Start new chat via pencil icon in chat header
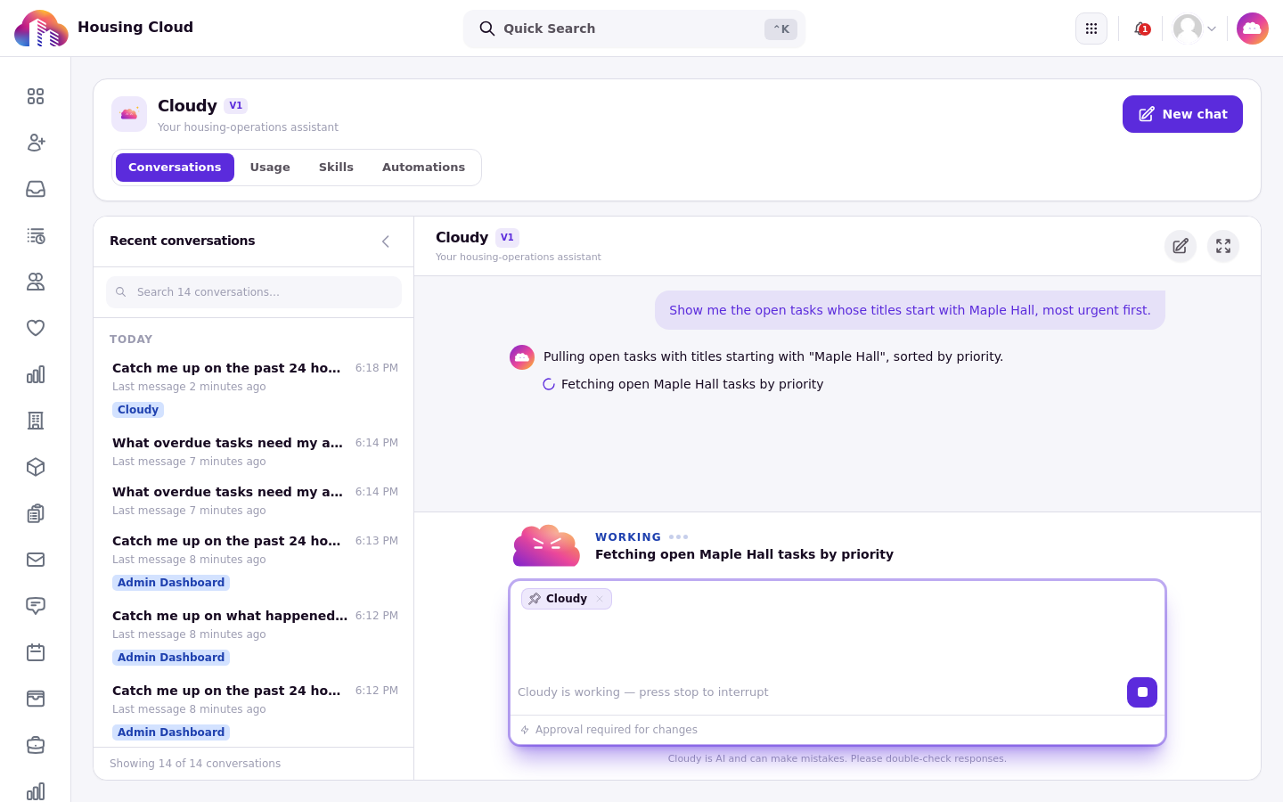This screenshot has width=1283, height=802. (x=1181, y=246)
